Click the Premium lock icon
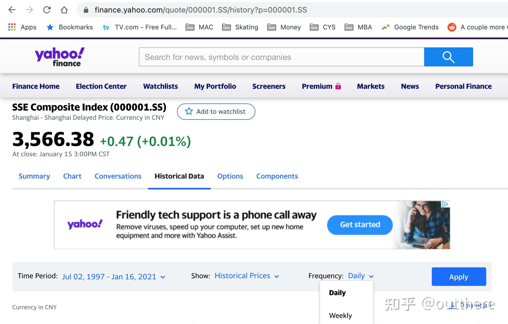Screen dimensions: 508x324 pos(338,86)
